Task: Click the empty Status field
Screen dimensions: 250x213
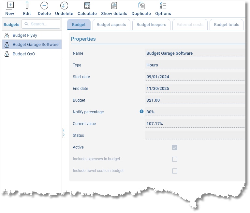Action: (x=195, y=135)
